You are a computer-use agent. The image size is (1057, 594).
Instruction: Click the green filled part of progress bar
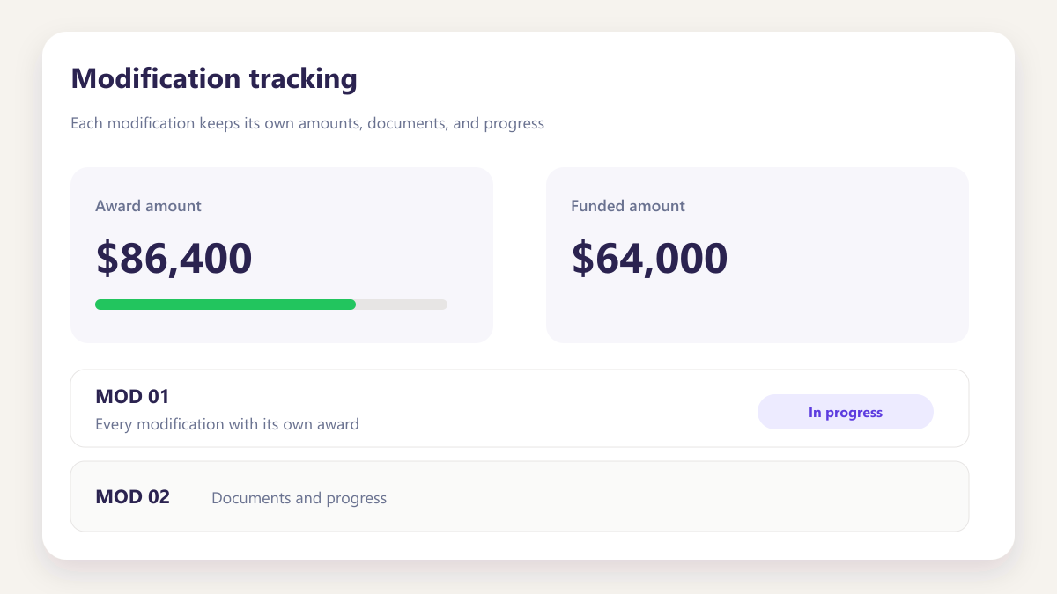point(225,304)
